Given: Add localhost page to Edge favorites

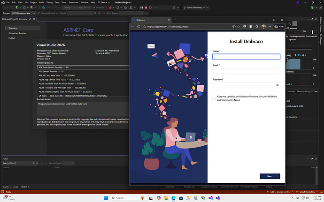Looking at the screenshot, I should point(239,27).
